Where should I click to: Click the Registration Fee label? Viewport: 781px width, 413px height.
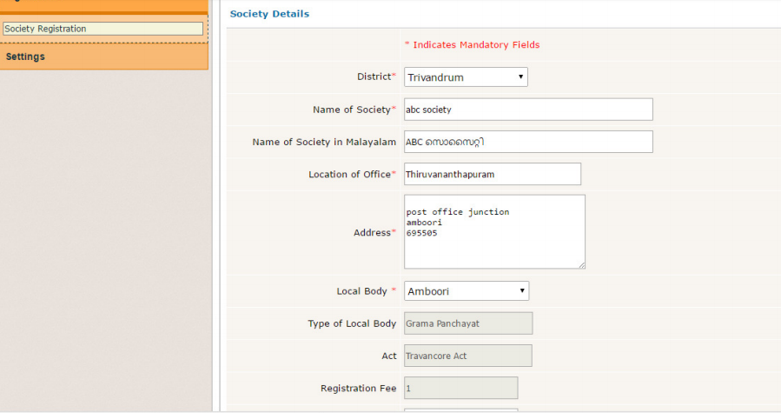358,388
